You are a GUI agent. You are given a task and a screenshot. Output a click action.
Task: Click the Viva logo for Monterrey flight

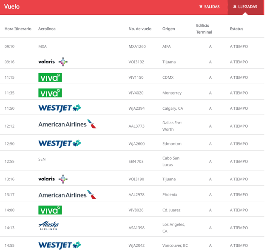(50, 93)
